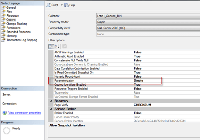This screenshot has width=200, height=140.
Task: Click the Mirroring page icon
Action: point(3,36)
